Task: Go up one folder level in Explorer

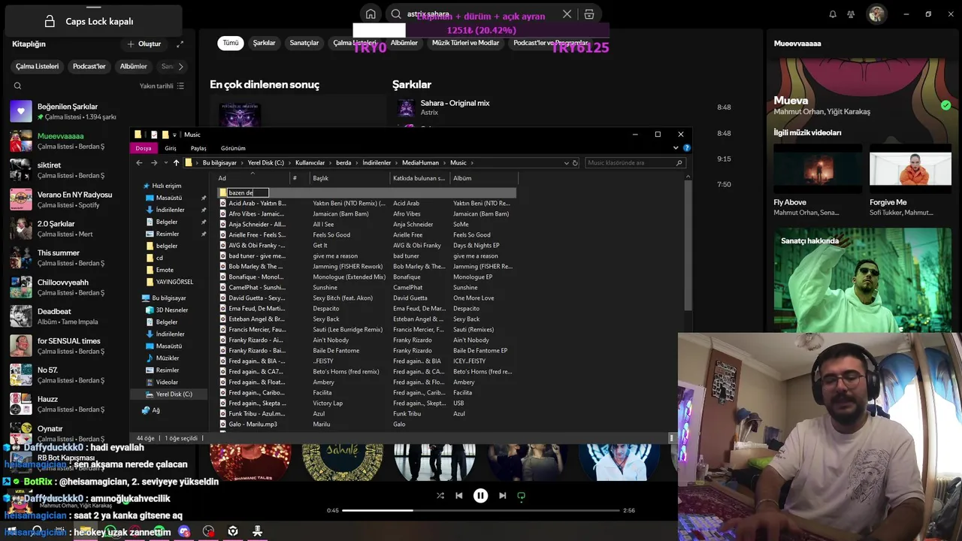Action: (177, 163)
